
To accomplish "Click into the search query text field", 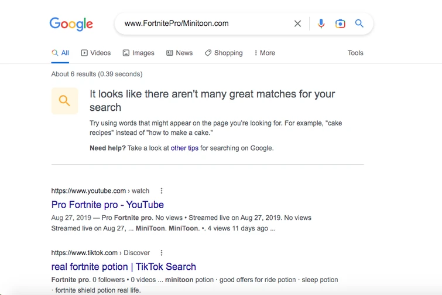I will pyautogui.click(x=205, y=24).
